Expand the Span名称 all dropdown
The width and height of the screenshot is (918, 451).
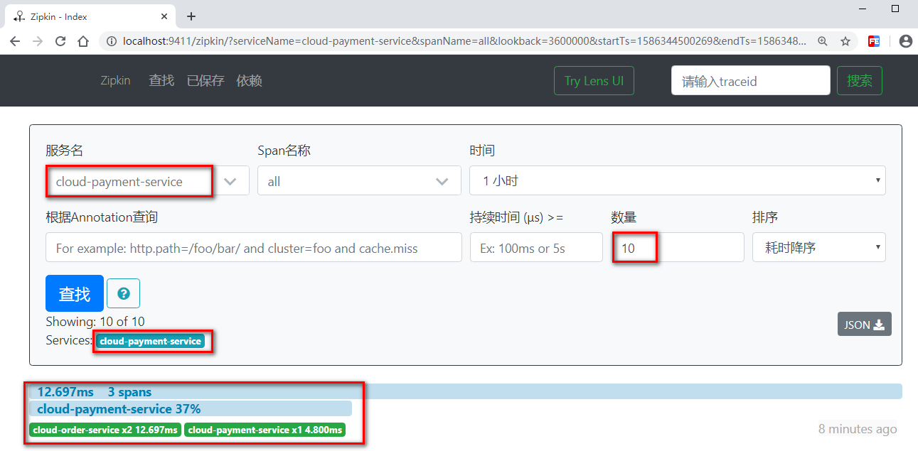click(x=359, y=181)
